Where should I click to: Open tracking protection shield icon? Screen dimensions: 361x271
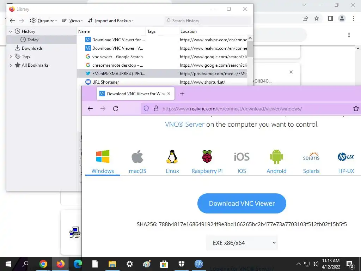(x=146, y=109)
